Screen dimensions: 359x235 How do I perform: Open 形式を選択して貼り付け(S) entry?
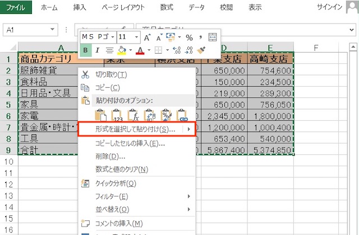coord(137,129)
